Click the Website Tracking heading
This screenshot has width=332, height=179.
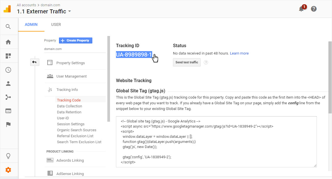click(x=134, y=80)
